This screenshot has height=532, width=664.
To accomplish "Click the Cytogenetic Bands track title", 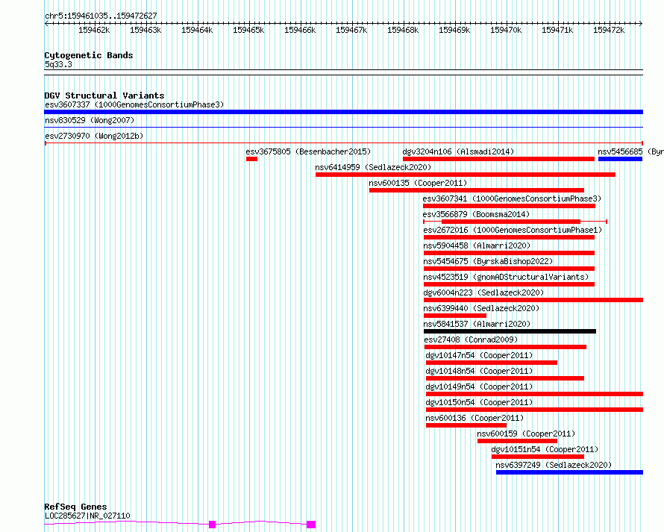I will coord(89,55).
